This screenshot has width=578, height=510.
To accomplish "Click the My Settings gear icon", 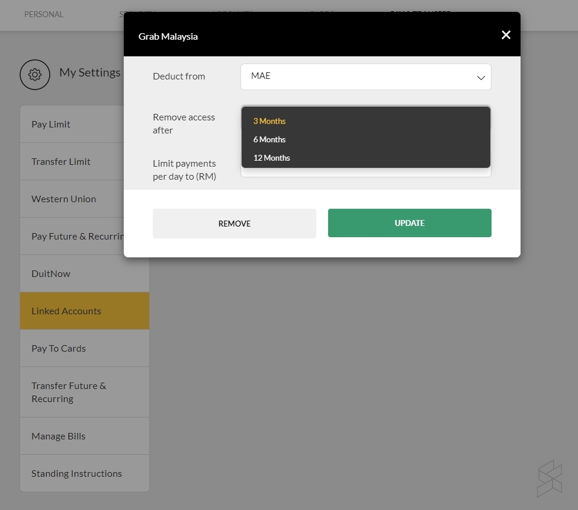I will 35,75.
